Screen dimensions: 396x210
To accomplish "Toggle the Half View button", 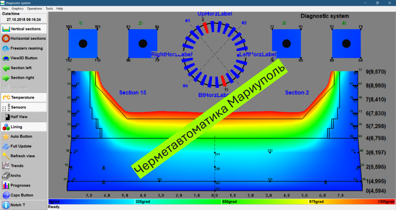I will pyautogui.click(x=24, y=117).
